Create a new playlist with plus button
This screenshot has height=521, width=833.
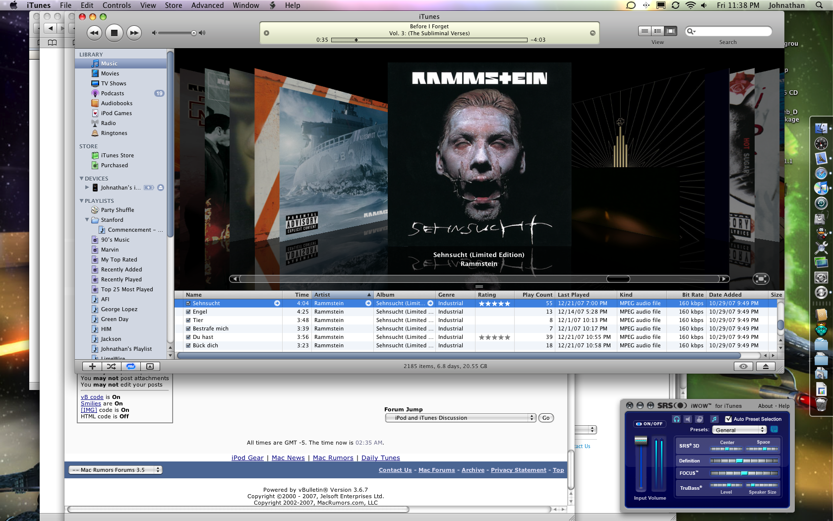pyautogui.click(x=92, y=366)
